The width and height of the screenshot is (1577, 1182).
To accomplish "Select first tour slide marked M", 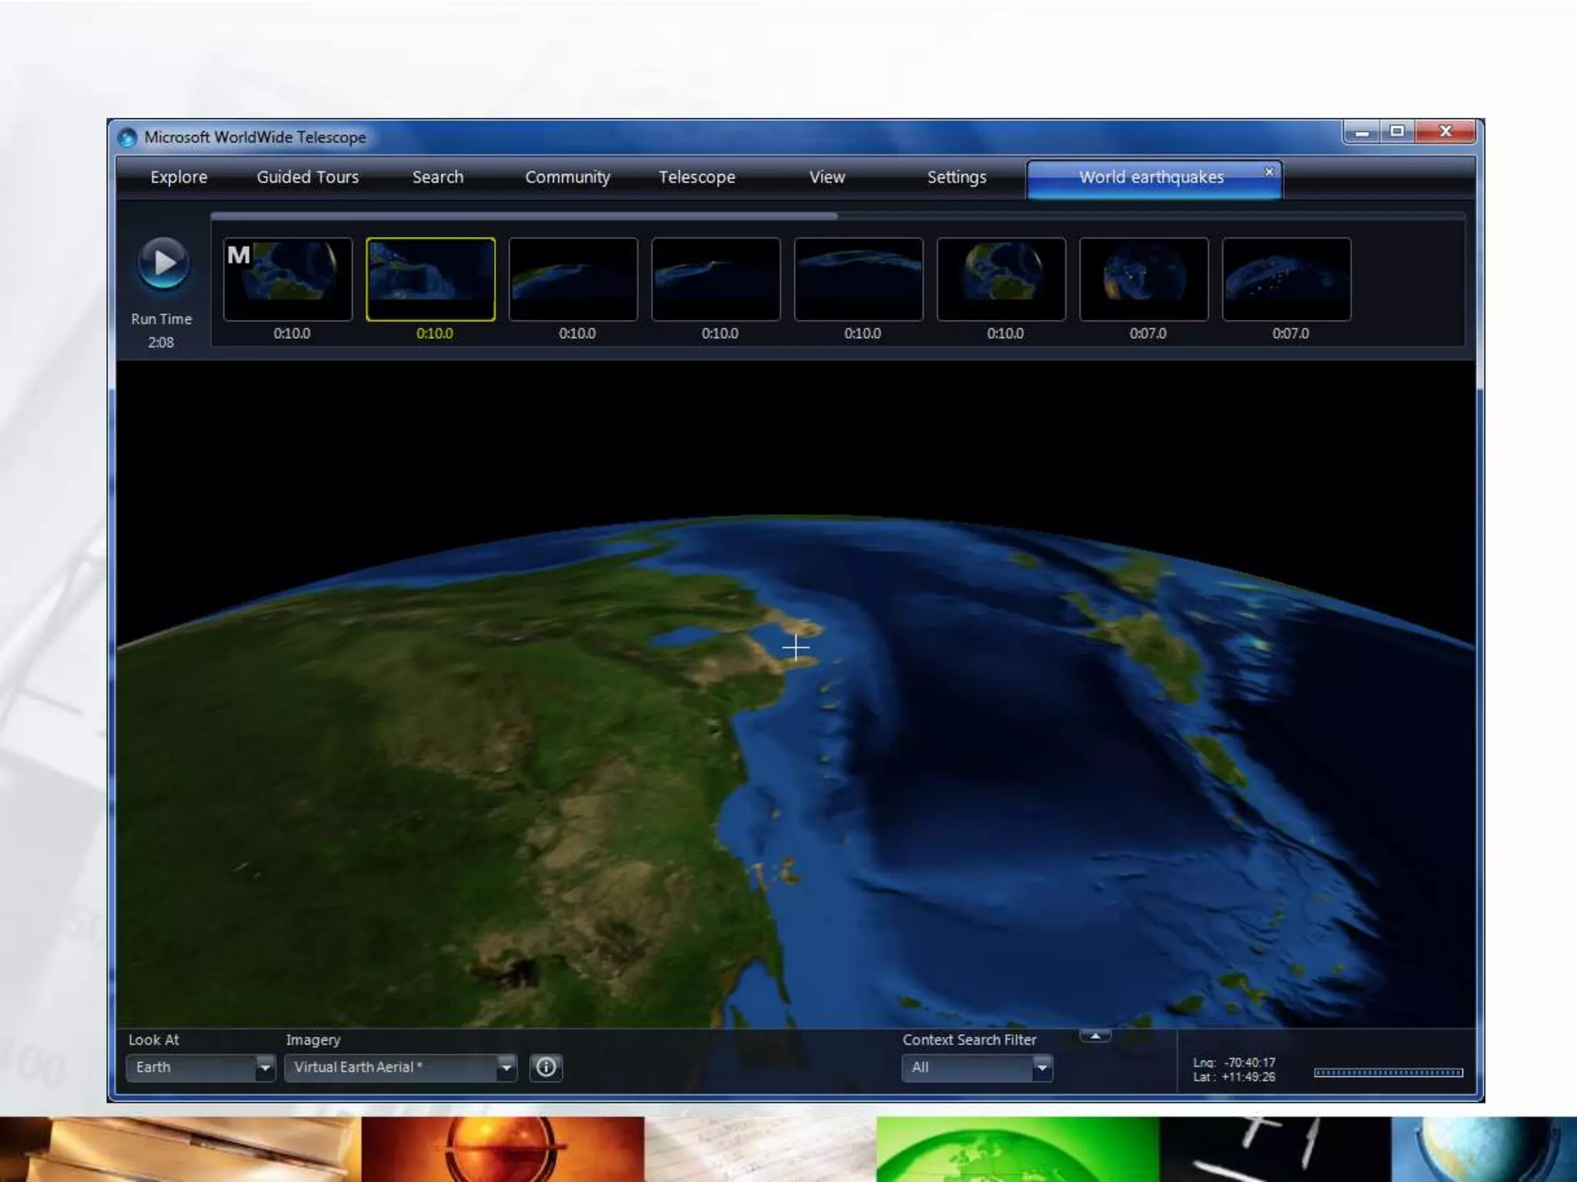I will click(x=287, y=279).
